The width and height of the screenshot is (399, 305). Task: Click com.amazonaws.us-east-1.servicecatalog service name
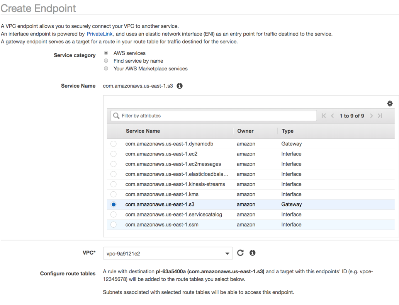(173, 215)
